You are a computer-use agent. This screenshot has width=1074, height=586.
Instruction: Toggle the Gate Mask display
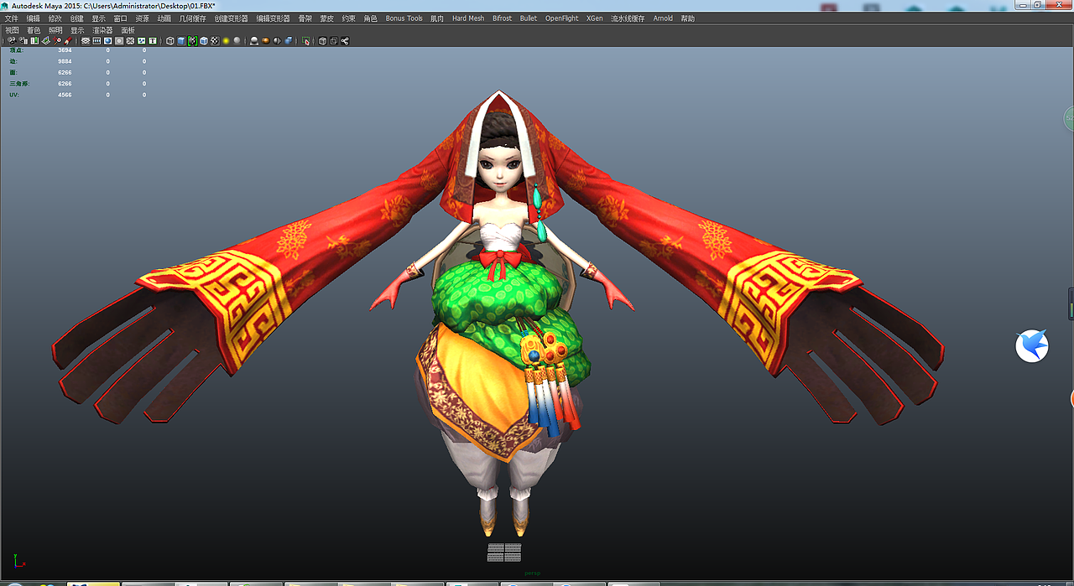119,40
